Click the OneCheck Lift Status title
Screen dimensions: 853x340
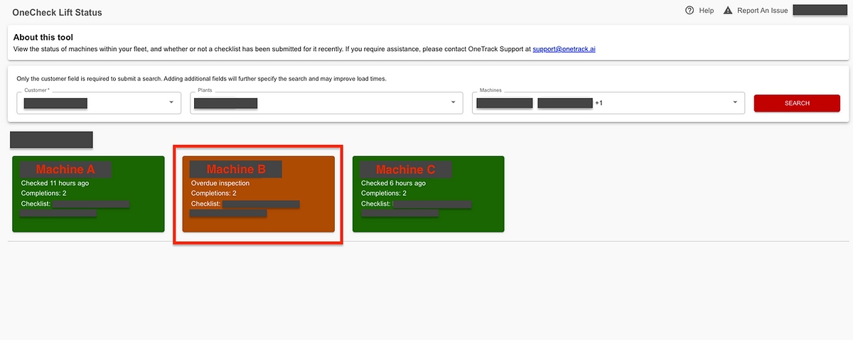click(x=57, y=12)
